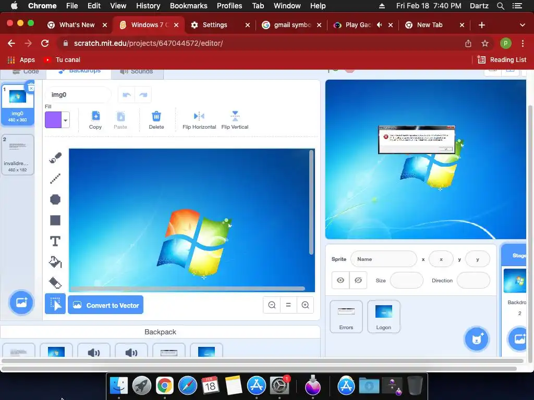Delete the selection with trash icon

(156, 120)
